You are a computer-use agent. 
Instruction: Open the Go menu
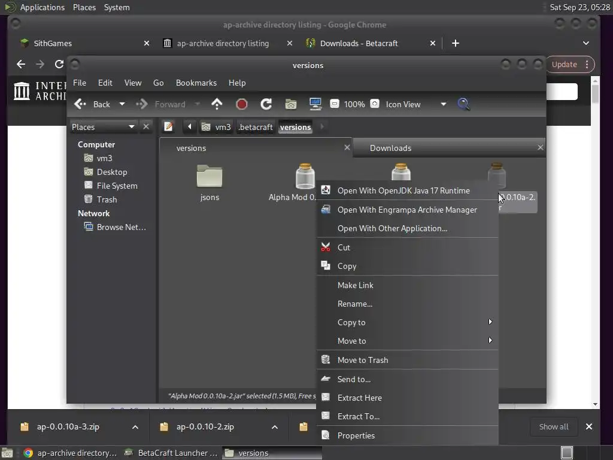(158, 83)
